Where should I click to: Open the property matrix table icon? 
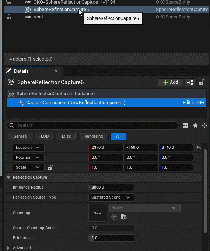click(x=185, y=125)
